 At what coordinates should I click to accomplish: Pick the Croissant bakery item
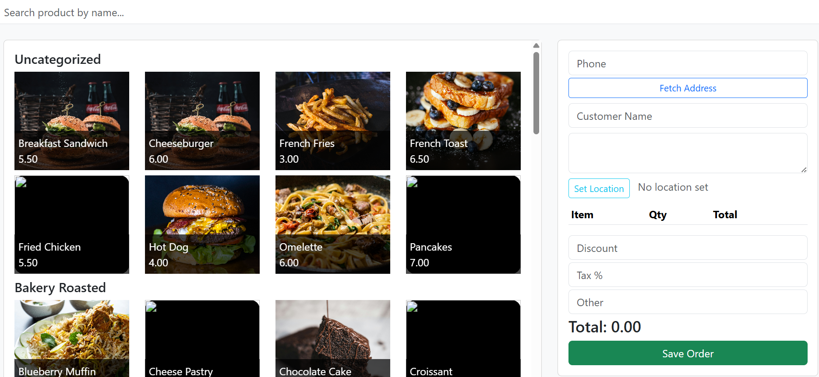click(x=463, y=339)
